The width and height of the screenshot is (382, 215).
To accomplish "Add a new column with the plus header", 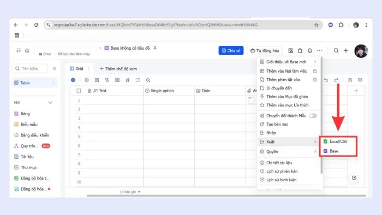I will 356,91.
